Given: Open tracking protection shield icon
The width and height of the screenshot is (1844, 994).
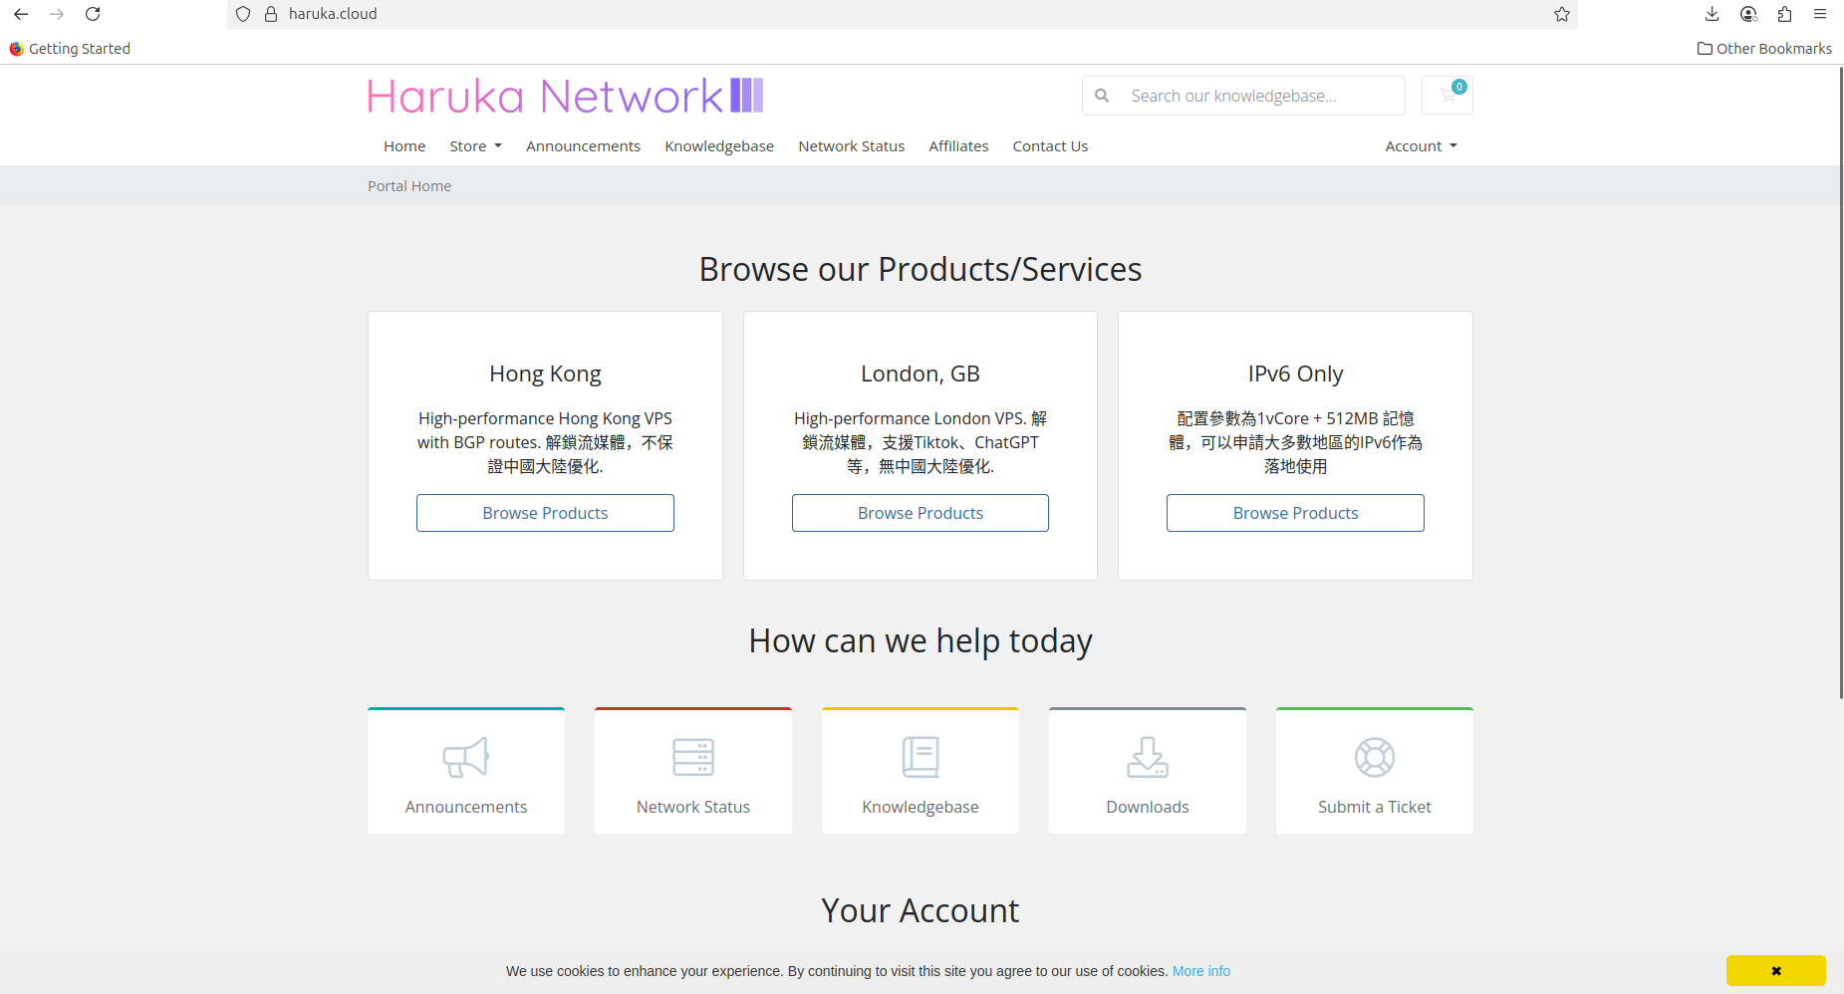Looking at the screenshot, I should (243, 14).
